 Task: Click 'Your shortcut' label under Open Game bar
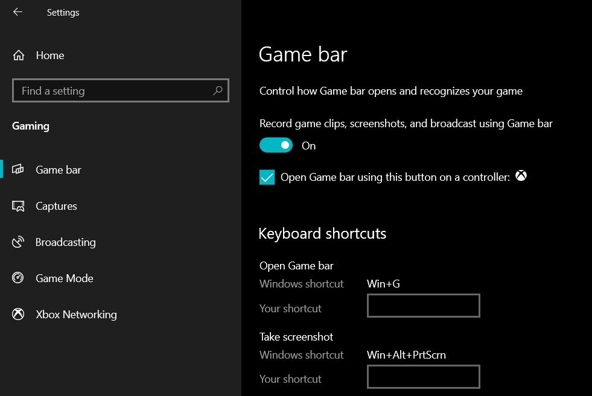point(290,309)
